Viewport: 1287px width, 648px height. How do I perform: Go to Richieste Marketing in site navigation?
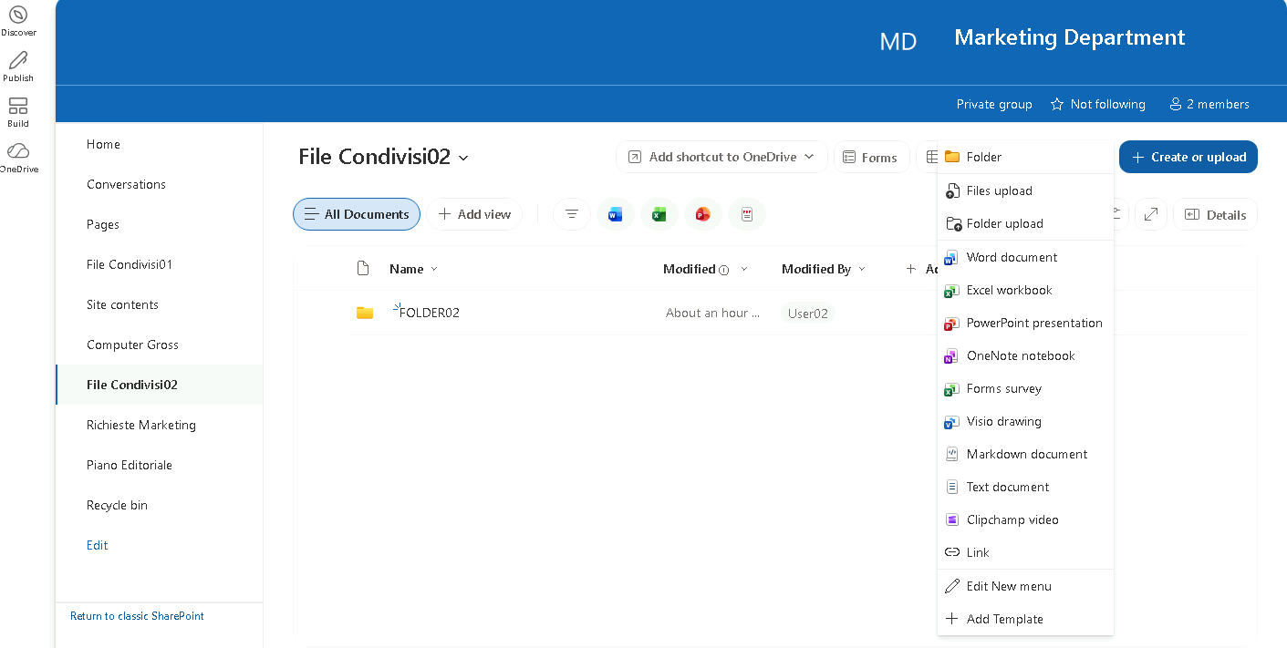(141, 425)
